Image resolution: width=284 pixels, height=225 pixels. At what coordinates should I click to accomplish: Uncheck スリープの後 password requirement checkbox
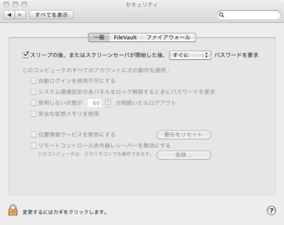(25, 54)
